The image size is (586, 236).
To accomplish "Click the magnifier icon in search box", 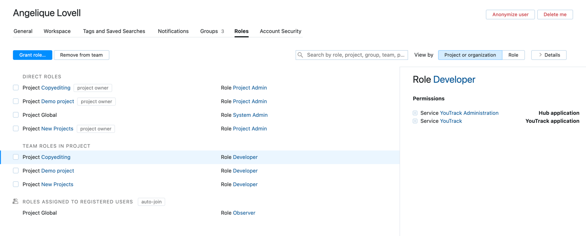I will coord(300,55).
